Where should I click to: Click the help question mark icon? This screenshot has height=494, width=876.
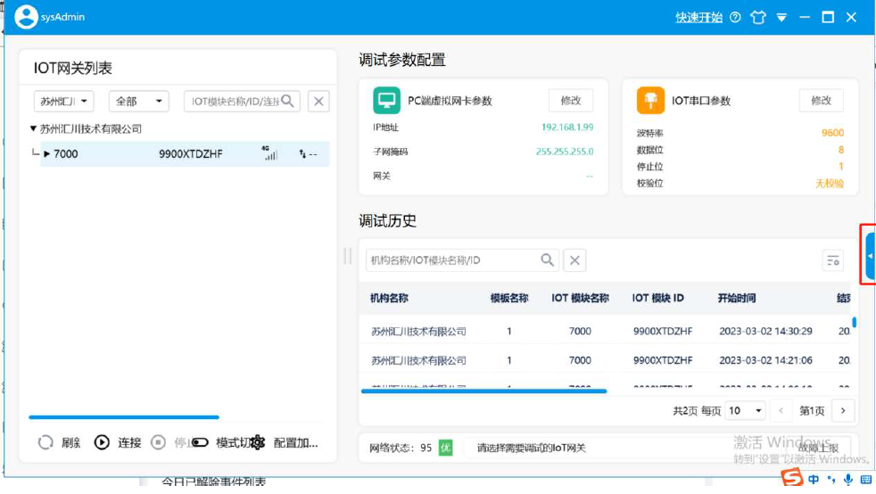(735, 17)
